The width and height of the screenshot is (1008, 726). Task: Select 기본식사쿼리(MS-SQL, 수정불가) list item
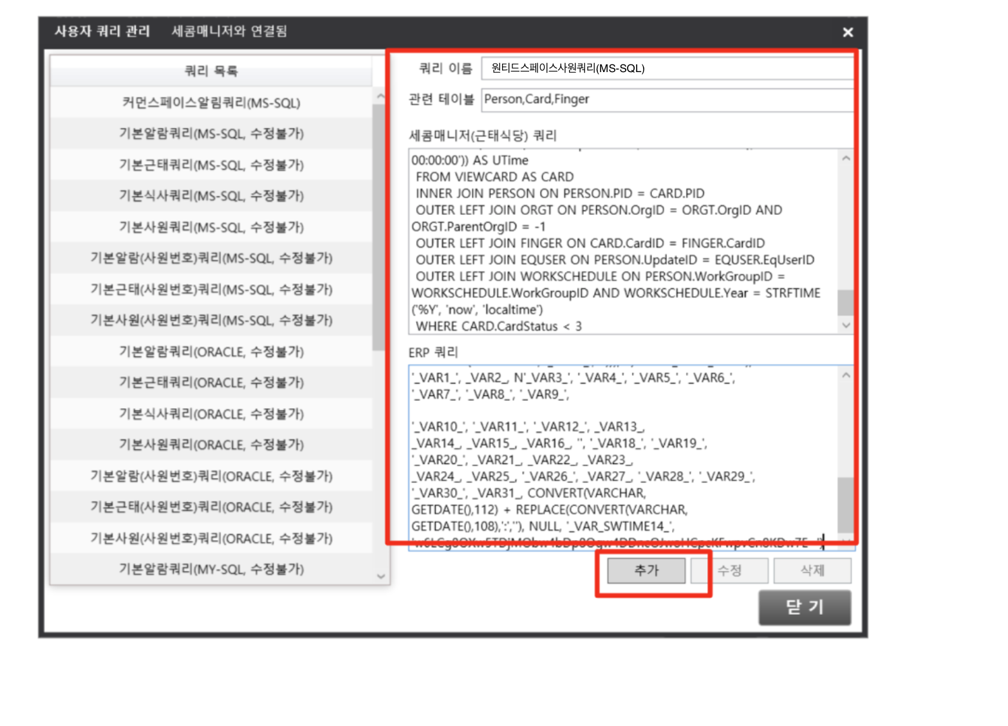pyautogui.click(x=211, y=196)
